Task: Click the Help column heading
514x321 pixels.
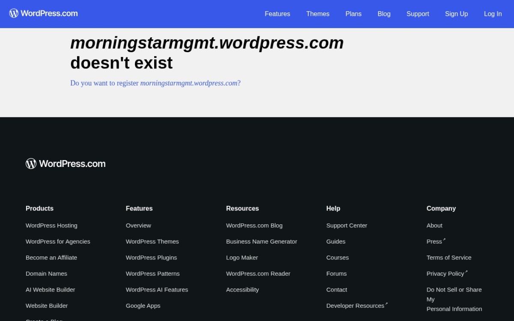Action: pos(333,208)
